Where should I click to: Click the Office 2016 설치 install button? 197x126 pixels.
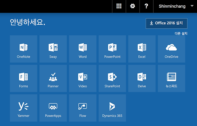166,24
